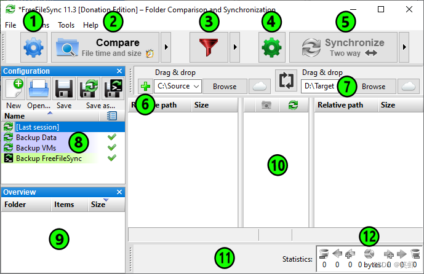Save the current configuration
Screen dimensions: 424x274
point(64,88)
